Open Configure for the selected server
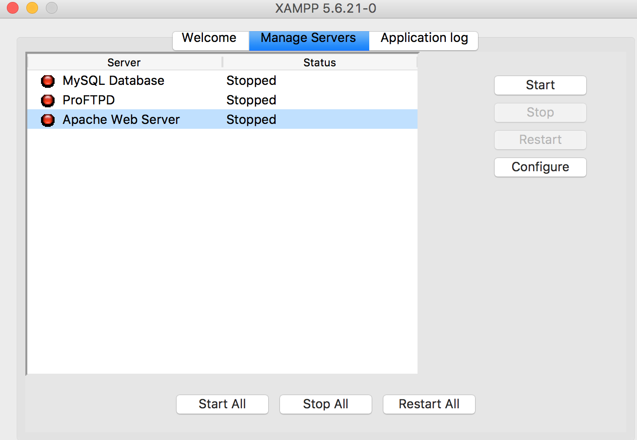 pyautogui.click(x=540, y=167)
